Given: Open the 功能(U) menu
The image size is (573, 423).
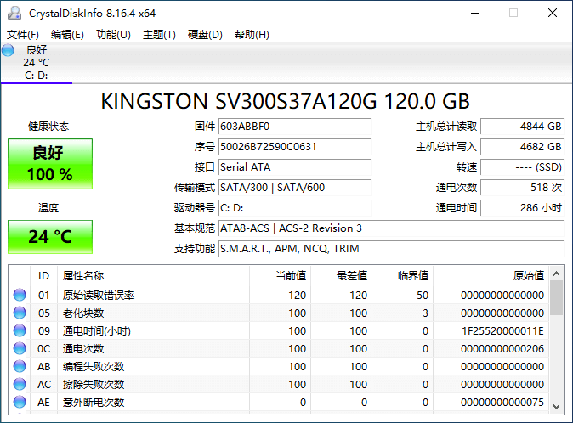Looking at the screenshot, I should pyautogui.click(x=113, y=35).
